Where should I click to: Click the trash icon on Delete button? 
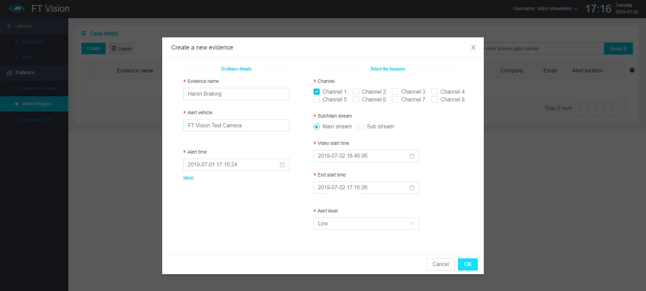pyautogui.click(x=114, y=48)
